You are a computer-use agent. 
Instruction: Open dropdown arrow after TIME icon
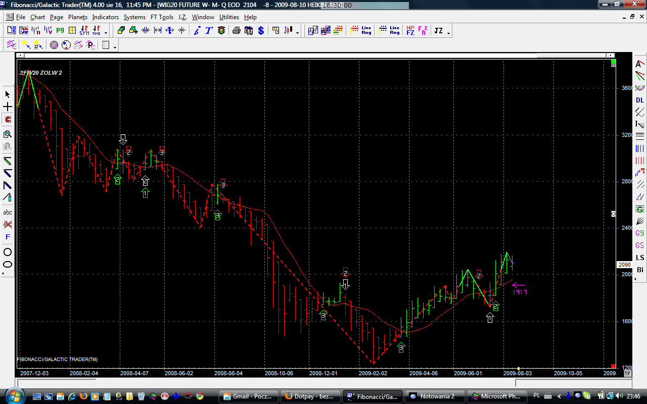pyautogui.click(x=106, y=33)
